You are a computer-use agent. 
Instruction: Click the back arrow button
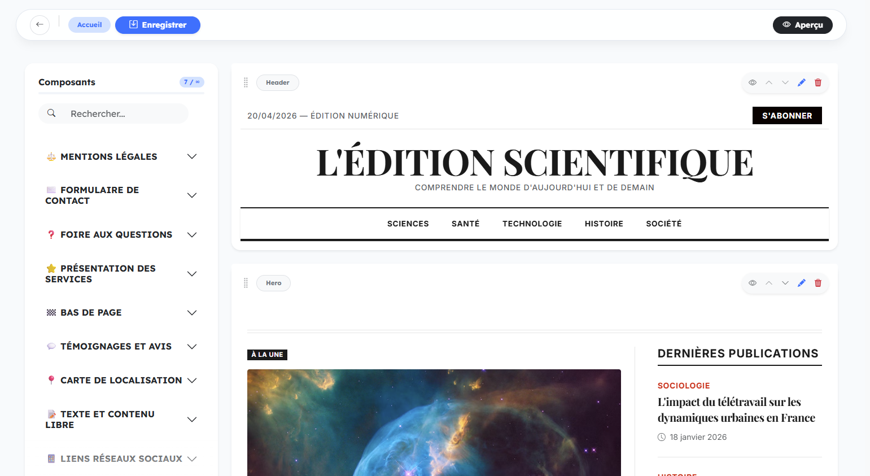[40, 25]
